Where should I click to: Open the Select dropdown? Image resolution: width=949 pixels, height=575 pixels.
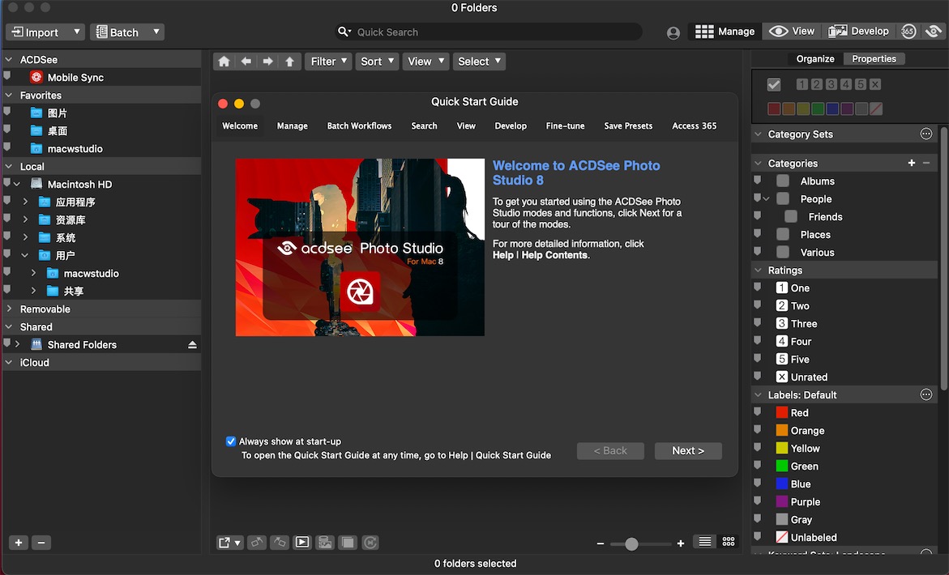tap(479, 61)
